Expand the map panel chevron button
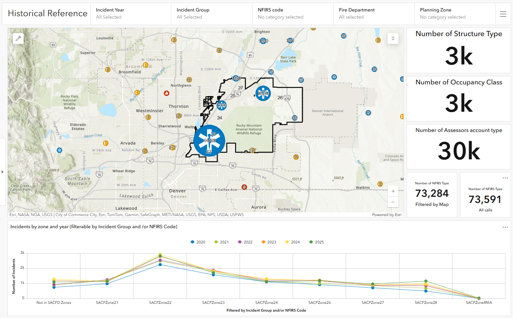 coord(393,38)
